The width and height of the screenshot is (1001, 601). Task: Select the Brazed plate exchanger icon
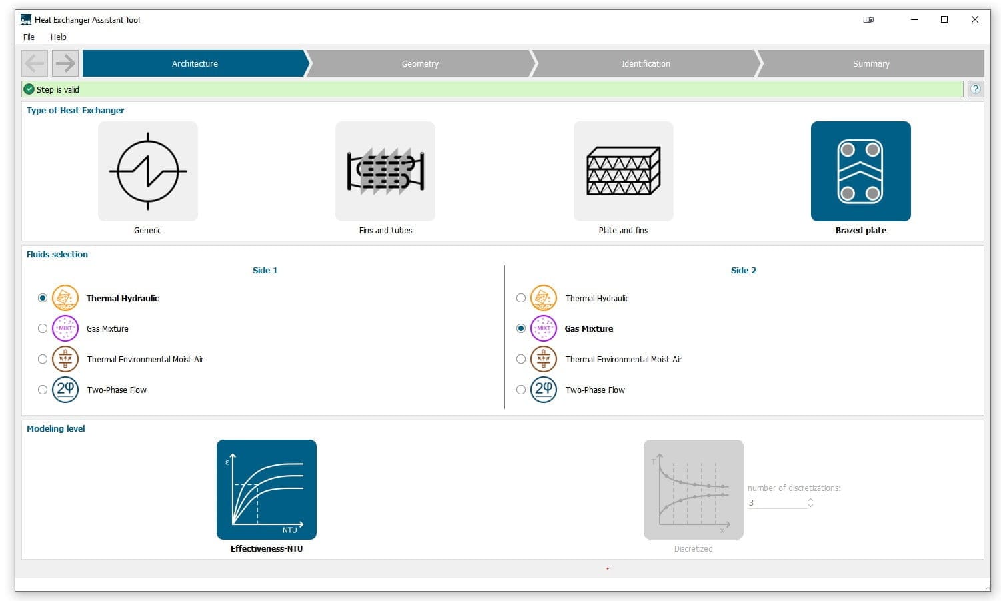861,171
